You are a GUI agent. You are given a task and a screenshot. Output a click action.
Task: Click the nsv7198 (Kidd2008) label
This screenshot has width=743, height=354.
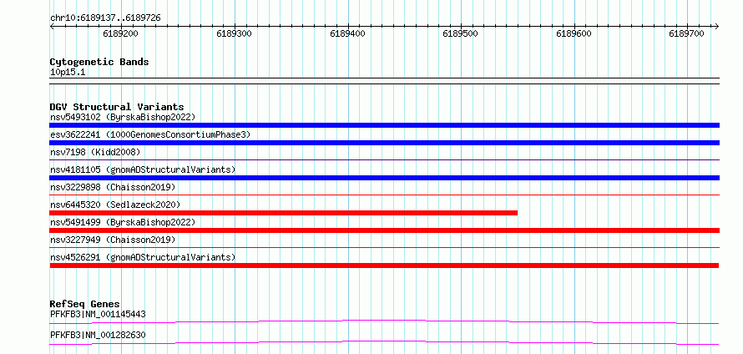[95, 152]
